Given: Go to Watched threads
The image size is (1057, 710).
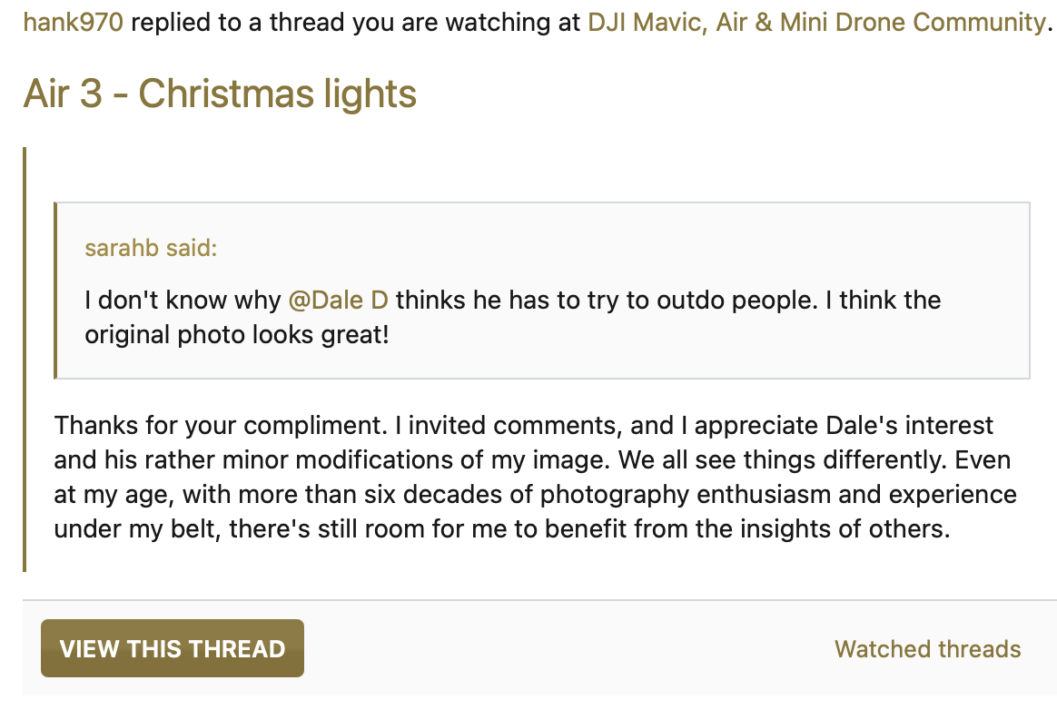Looking at the screenshot, I should click(x=927, y=649).
